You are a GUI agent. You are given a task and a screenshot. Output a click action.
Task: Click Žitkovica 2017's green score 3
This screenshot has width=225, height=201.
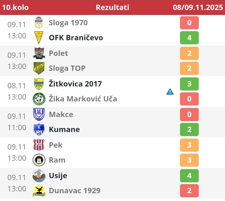tap(189, 84)
